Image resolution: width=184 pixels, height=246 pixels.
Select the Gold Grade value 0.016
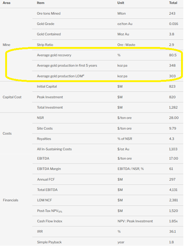[174, 24]
